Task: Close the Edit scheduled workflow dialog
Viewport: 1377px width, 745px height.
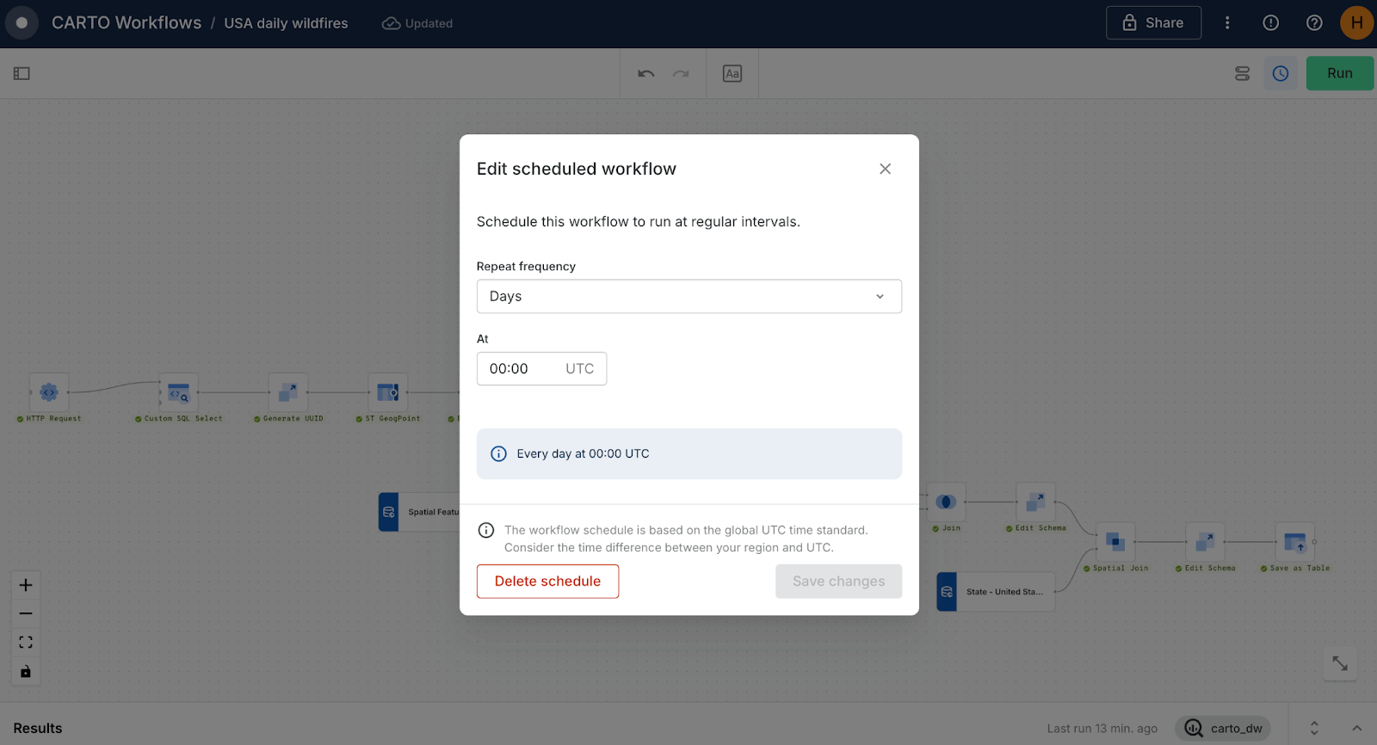Action: (x=885, y=169)
